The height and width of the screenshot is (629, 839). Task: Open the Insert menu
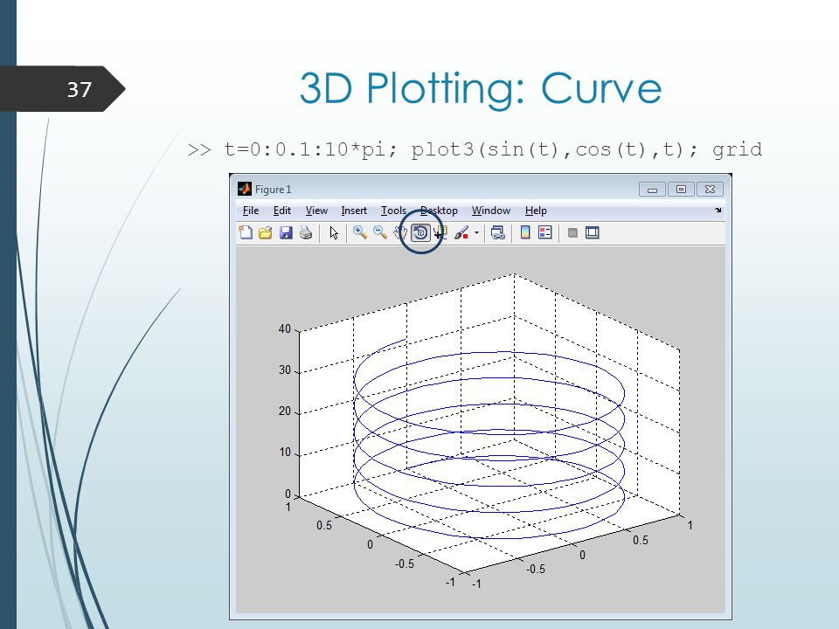click(x=354, y=211)
